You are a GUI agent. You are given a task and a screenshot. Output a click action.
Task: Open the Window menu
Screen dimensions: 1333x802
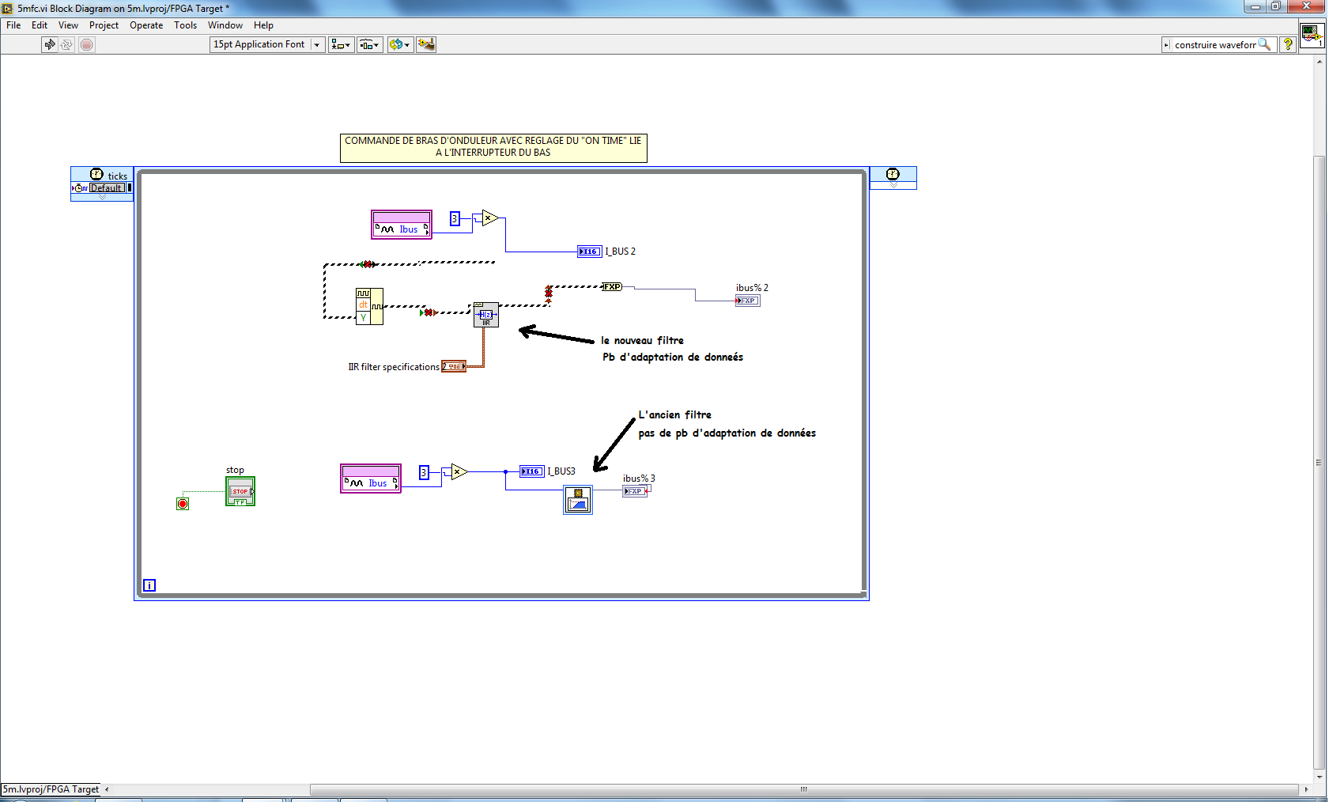click(225, 25)
